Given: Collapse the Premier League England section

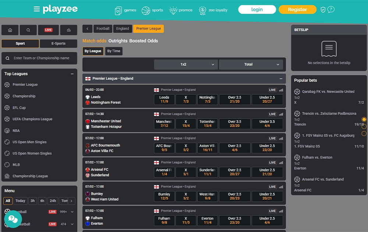Looking at the screenshot, I should pos(281,79).
